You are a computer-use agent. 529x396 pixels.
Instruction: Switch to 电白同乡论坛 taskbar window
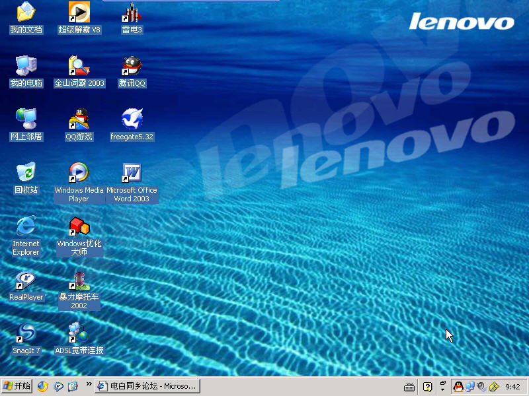tap(147, 386)
